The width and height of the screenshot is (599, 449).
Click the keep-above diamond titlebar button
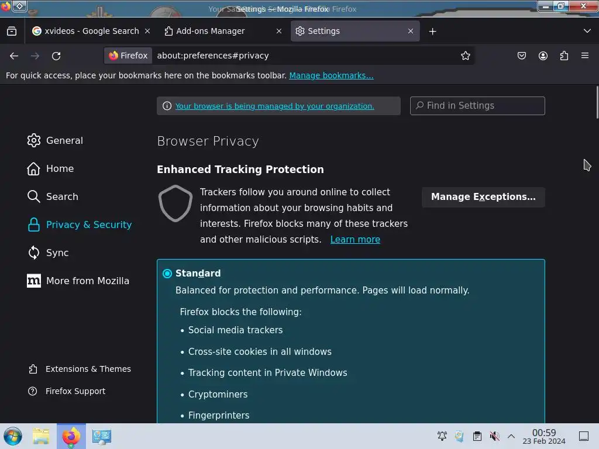point(20,6)
